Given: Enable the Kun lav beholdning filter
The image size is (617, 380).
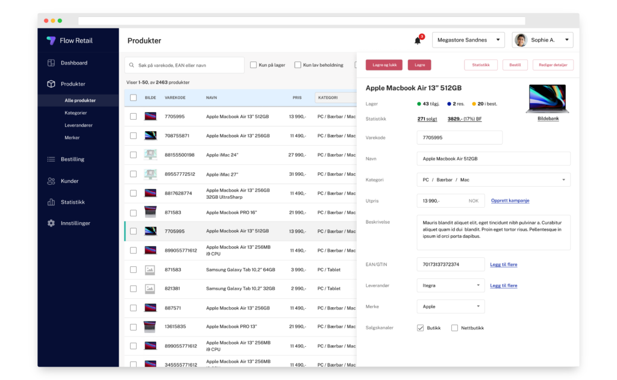Looking at the screenshot, I should 298,65.
